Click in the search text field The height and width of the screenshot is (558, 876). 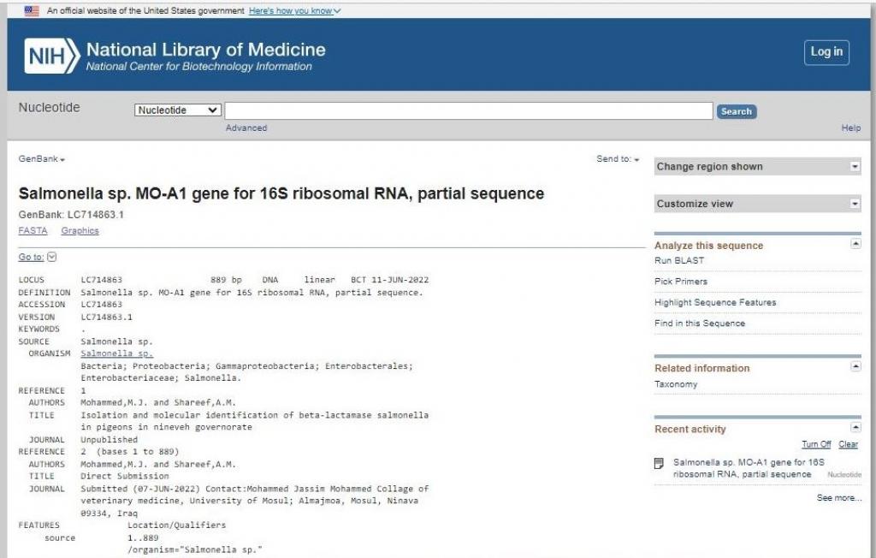tap(468, 110)
